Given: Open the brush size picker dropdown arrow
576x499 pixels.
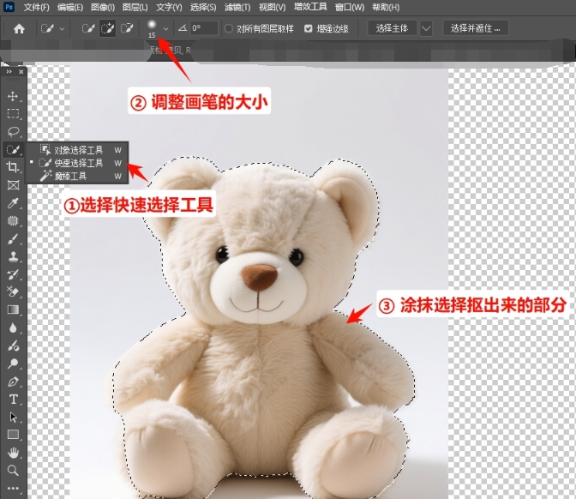Looking at the screenshot, I should (166, 28).
